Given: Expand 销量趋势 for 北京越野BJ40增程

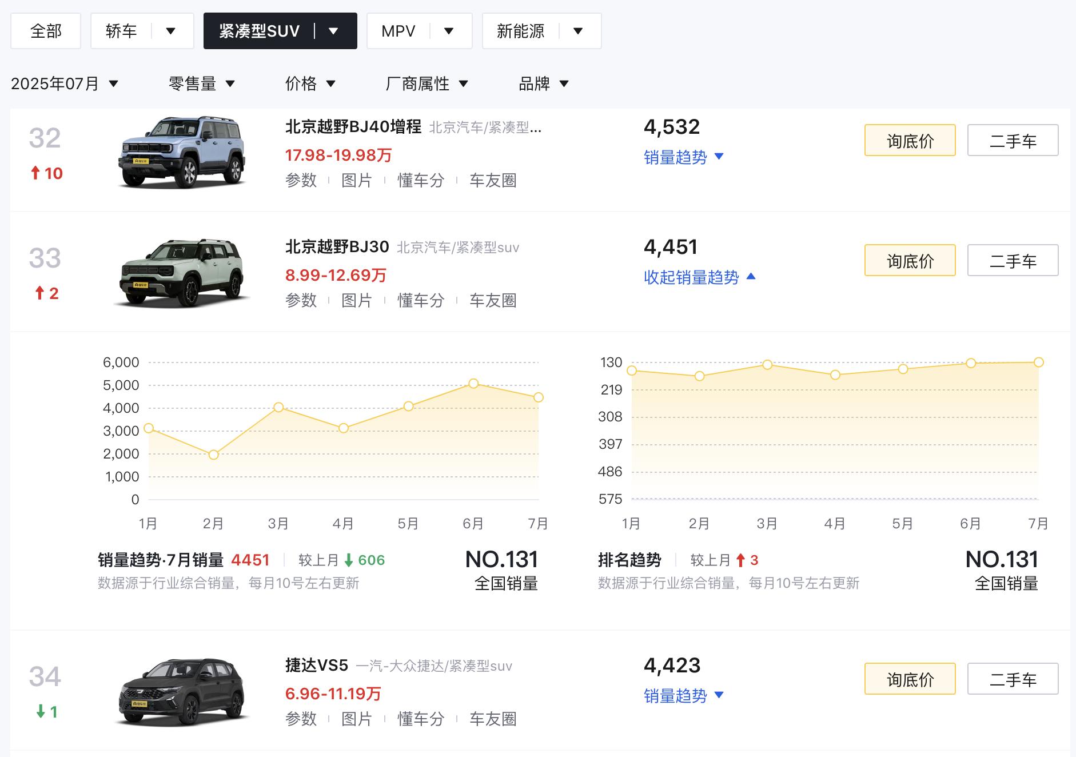Looking at the screenshot, I should pyautogui.click(x=683, y=157).
